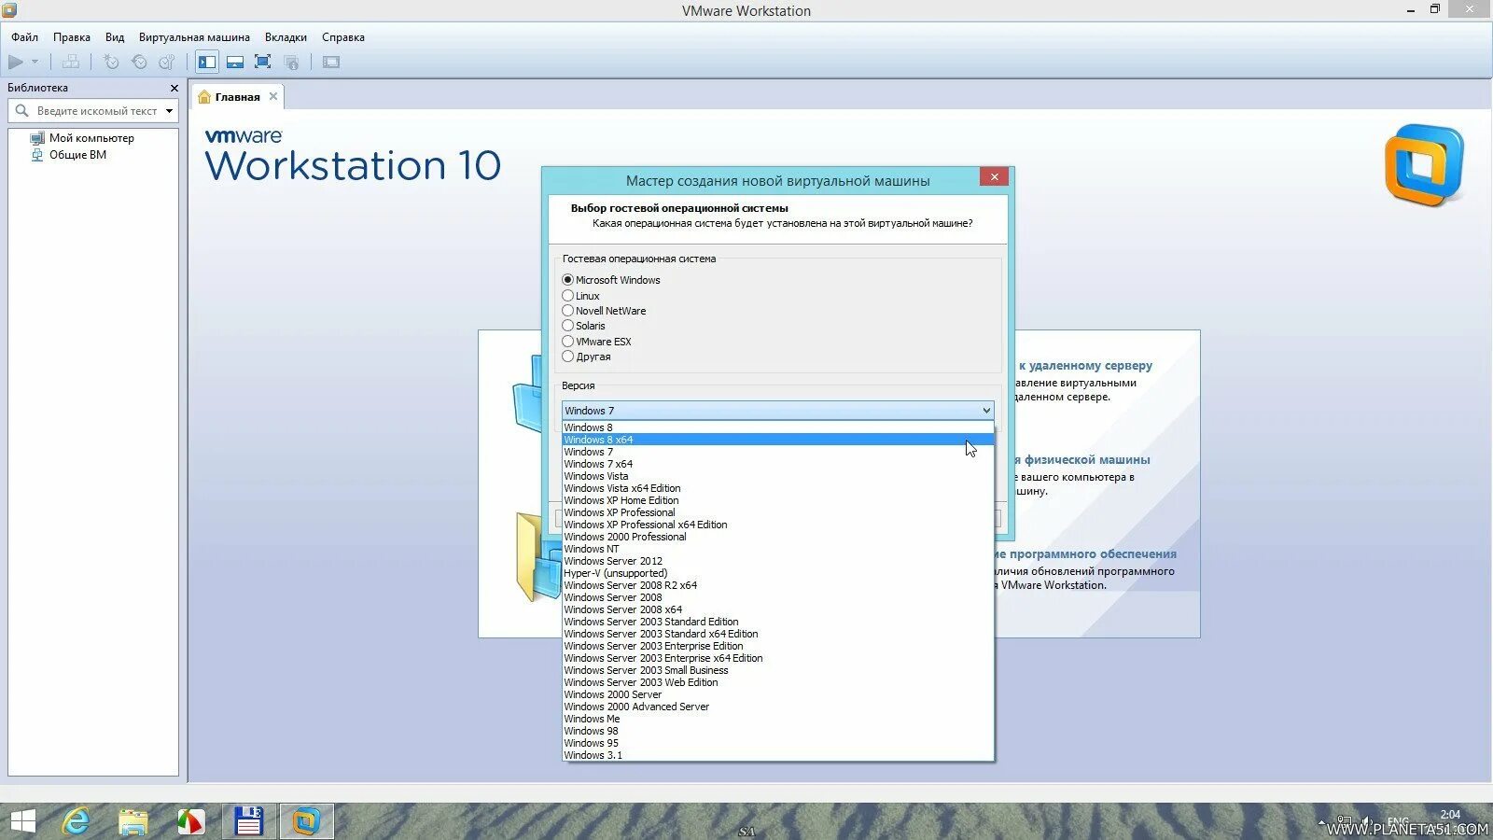Choose Windows 3.1 from the version list
Image resolution: width=1493 pixels, height=840 pixels.
coord(777,755)
